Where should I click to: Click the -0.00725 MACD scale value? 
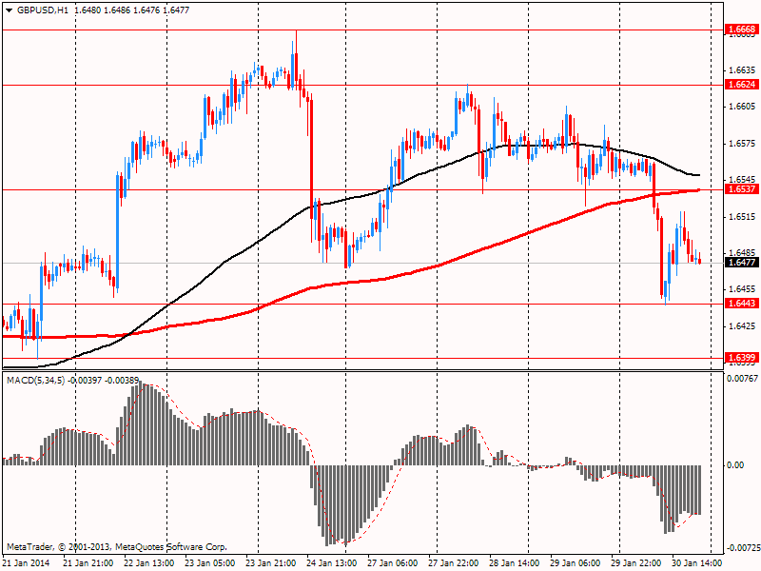click(742, 548)
